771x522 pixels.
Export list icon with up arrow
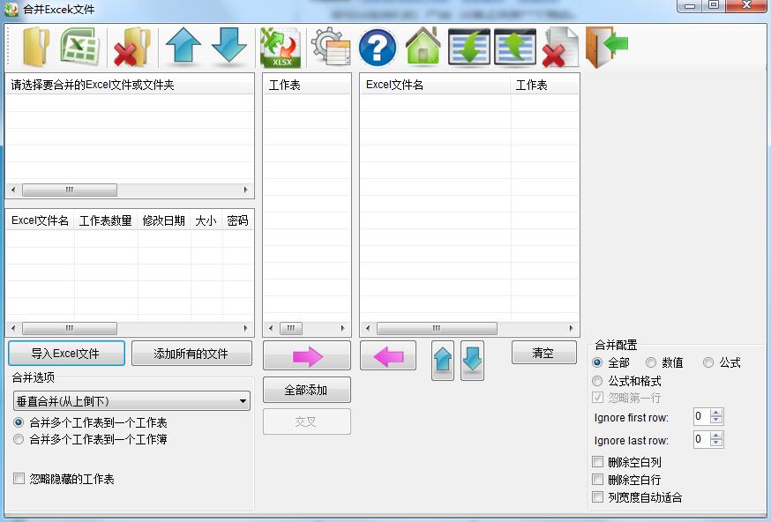click(515, 48)
